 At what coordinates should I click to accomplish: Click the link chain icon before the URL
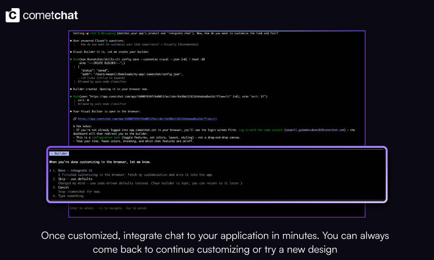(75, 119)
